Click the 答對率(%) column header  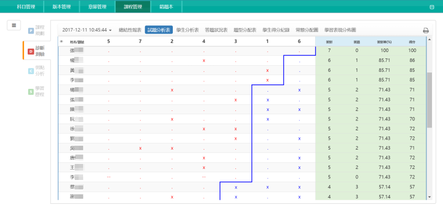pos(384,41)
